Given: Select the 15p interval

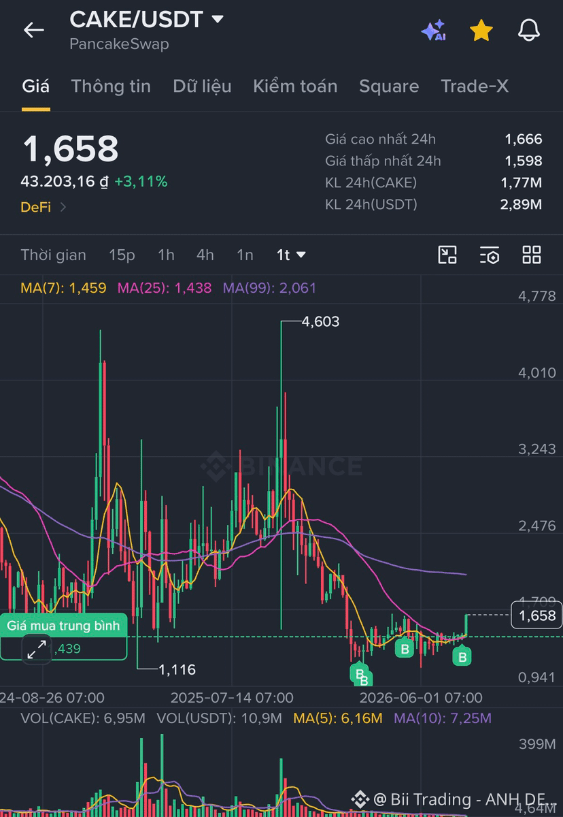Looking at the screenshot, I should pyautogui.click(x=122, y=255).
